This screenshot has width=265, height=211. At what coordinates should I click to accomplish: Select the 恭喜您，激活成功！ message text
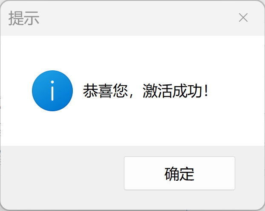coord(146,91)
